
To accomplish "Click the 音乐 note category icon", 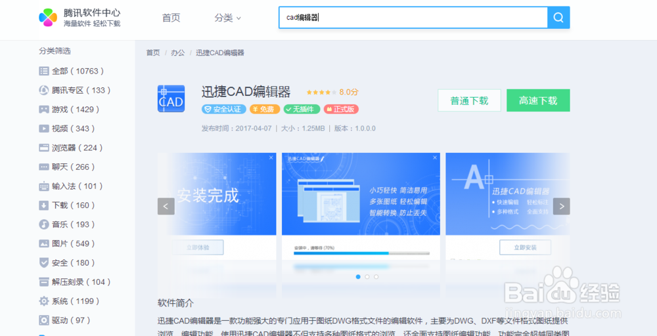I will click(44, 224).
